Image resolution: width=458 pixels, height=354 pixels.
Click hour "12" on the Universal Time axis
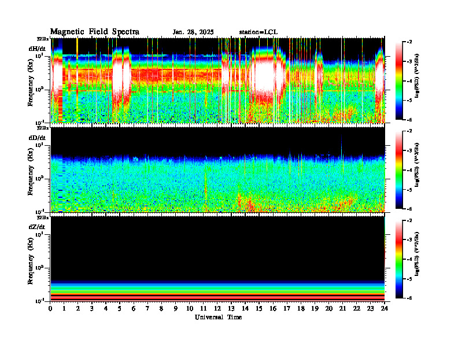[x=217, y=308]
